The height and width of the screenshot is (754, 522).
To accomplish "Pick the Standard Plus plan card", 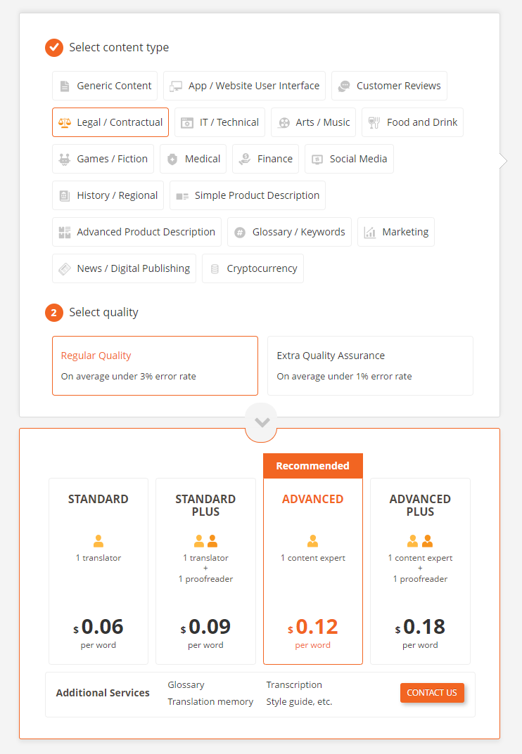I will tap(205, 571).
